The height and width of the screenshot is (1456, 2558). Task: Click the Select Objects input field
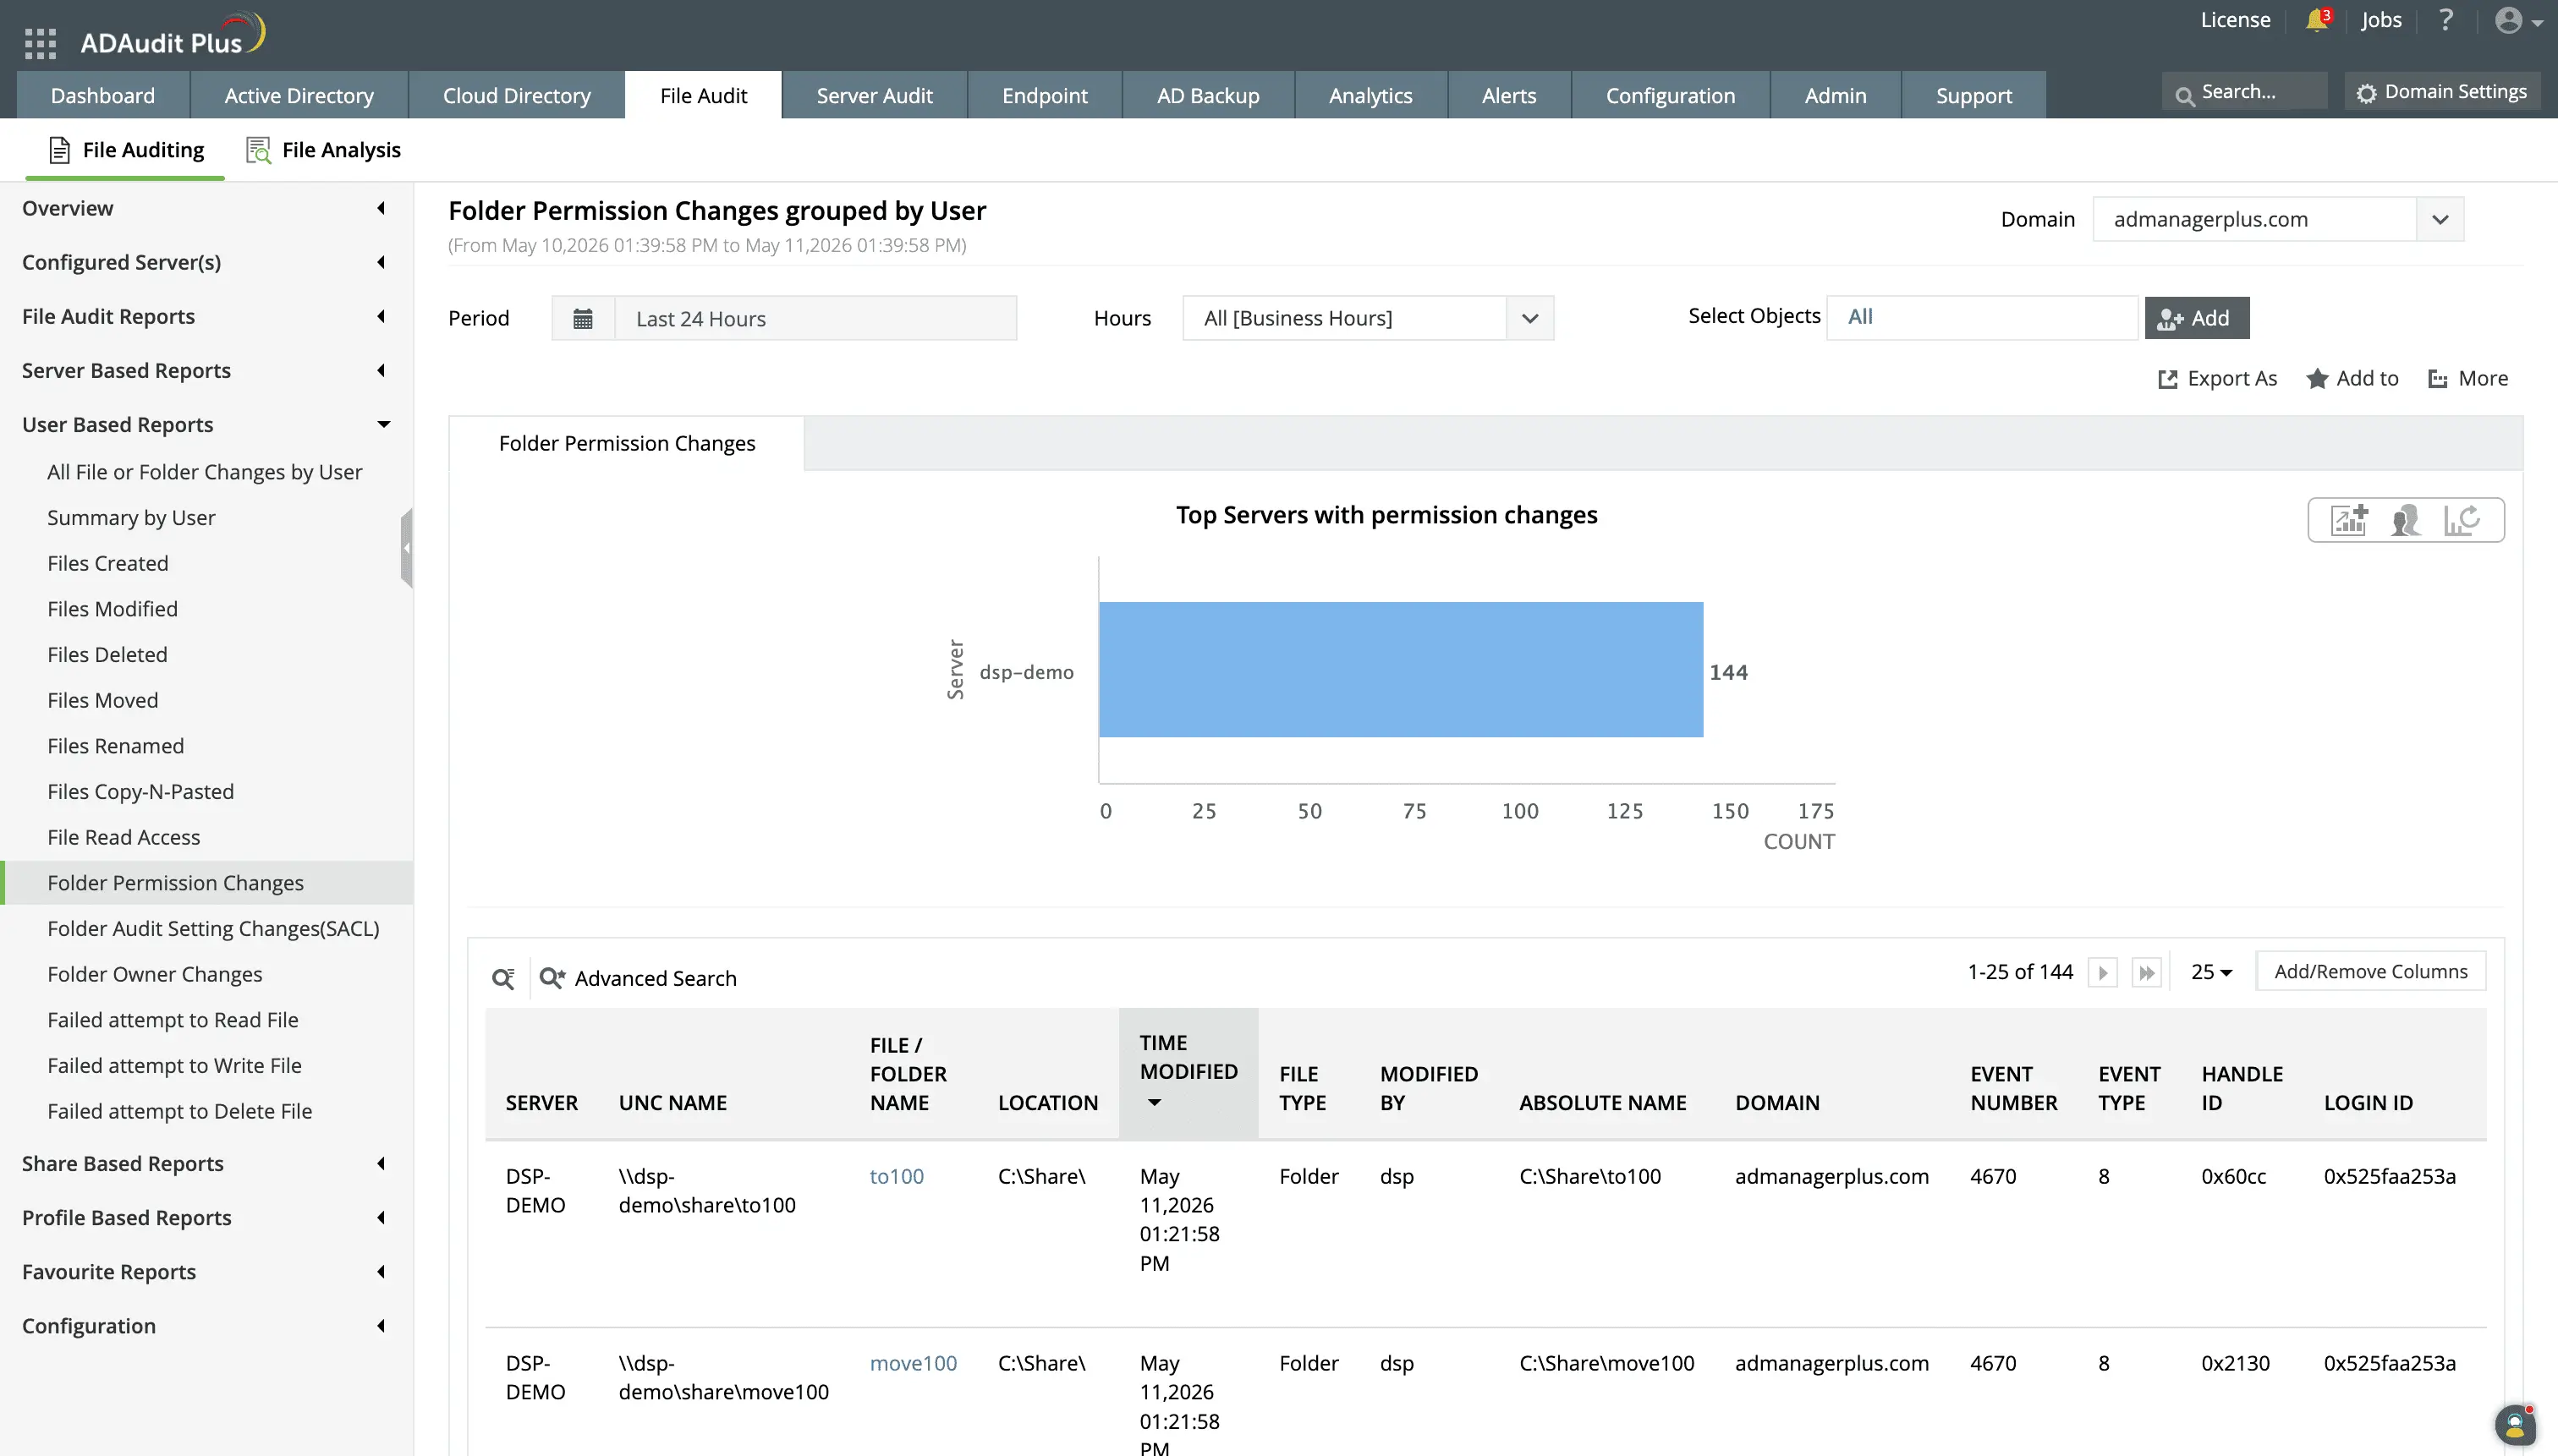1982,317
